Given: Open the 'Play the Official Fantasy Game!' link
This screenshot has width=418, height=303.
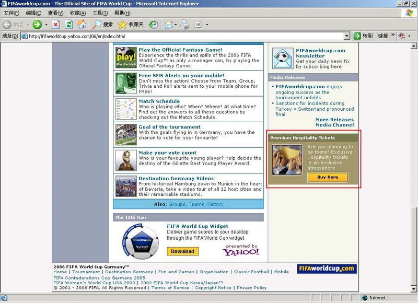Looking at the screenshot, I should point(180,50).
